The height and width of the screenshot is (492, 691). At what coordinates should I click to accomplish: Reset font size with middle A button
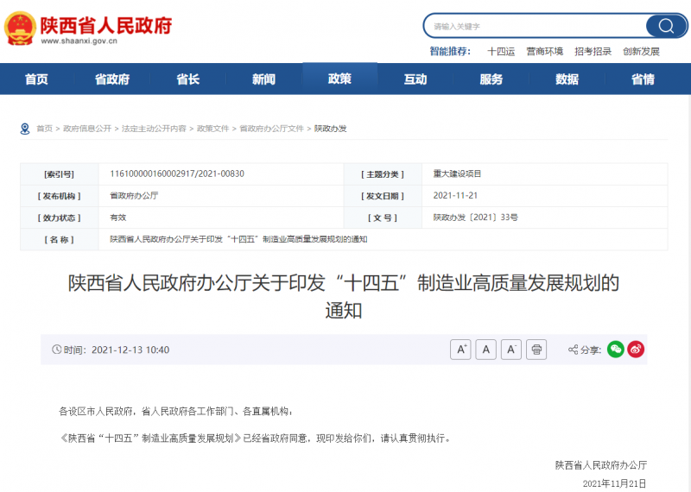tap(485, 350)
